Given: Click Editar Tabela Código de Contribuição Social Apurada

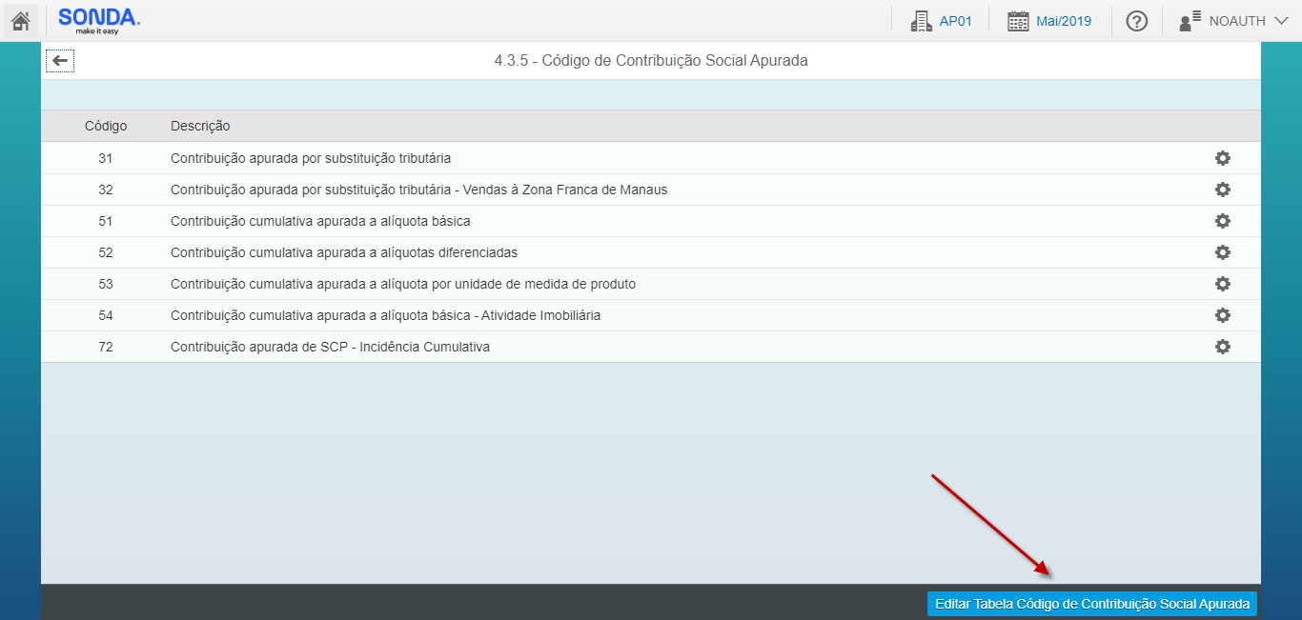Looking at the screenshot, I should coord(1092,604).
